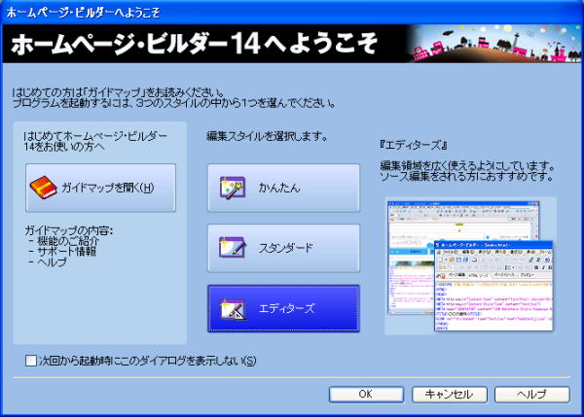Dismiss dialog with キャンセル button

tap(449, 395)
